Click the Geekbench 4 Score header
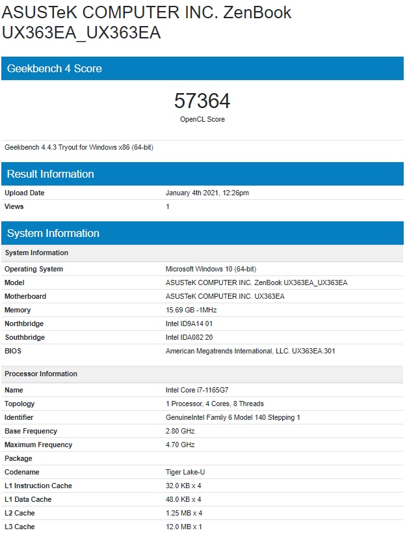This screenshot has height=537, width=405. pyautogui.click(x=203, y=68)
